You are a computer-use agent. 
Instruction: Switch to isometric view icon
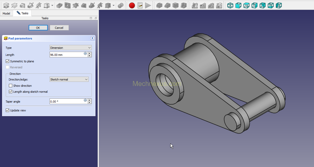click(x=230, y=5)
